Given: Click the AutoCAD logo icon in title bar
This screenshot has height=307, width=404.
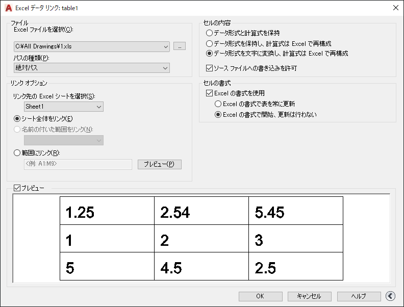Looking at the screenshot, I should [x=9, y=8].
